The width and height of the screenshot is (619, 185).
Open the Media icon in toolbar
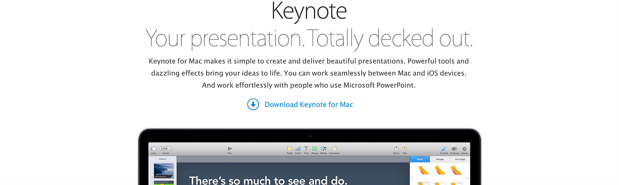click(x=324, y=149)
